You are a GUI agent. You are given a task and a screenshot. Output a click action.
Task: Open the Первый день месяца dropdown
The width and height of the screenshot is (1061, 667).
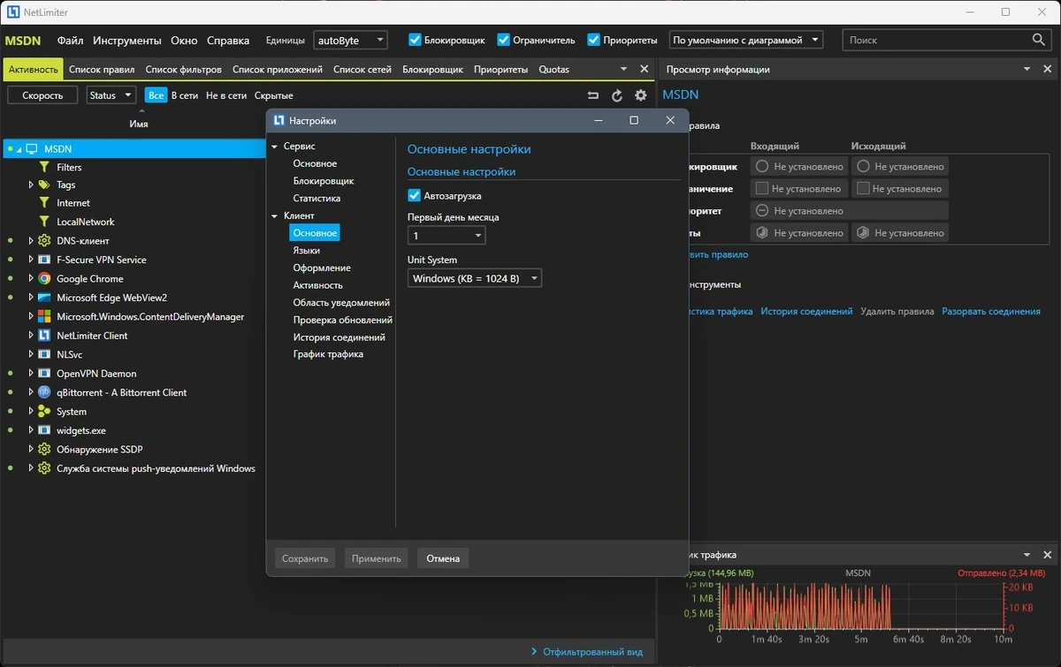(447, 236)
